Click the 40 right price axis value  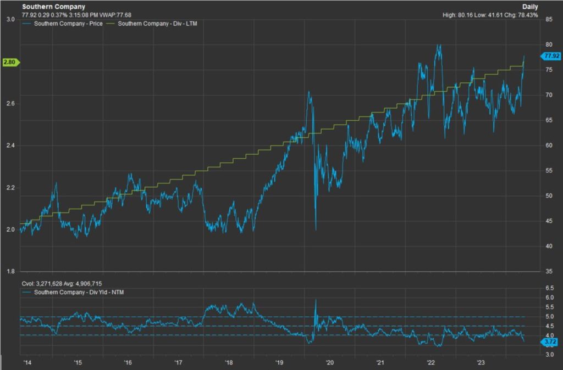tap(549, 246)
